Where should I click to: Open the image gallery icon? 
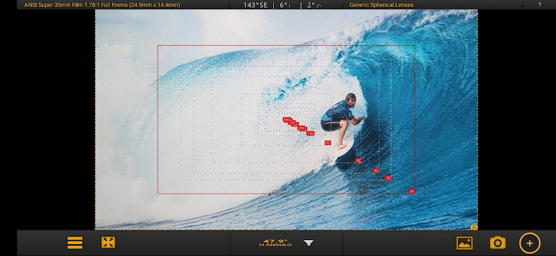click(464, 243)
